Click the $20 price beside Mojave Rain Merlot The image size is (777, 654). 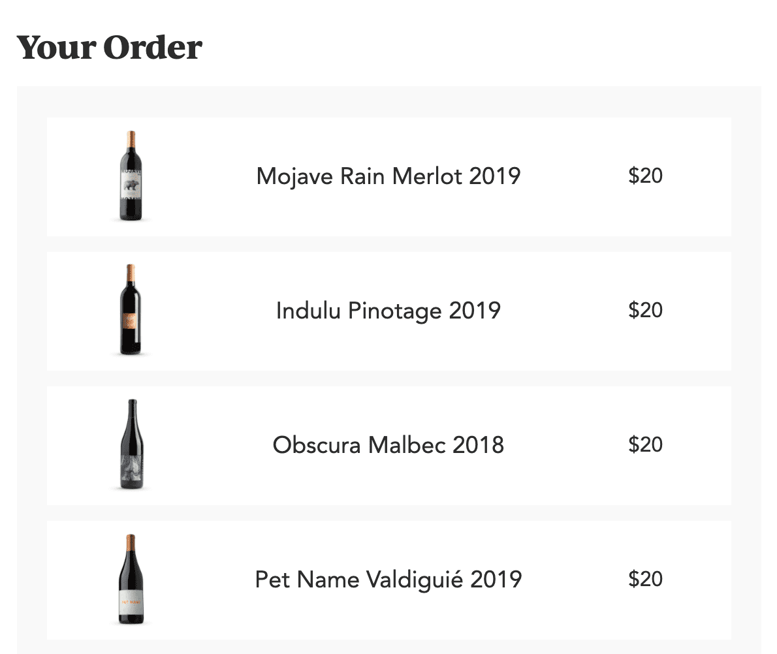645,176
